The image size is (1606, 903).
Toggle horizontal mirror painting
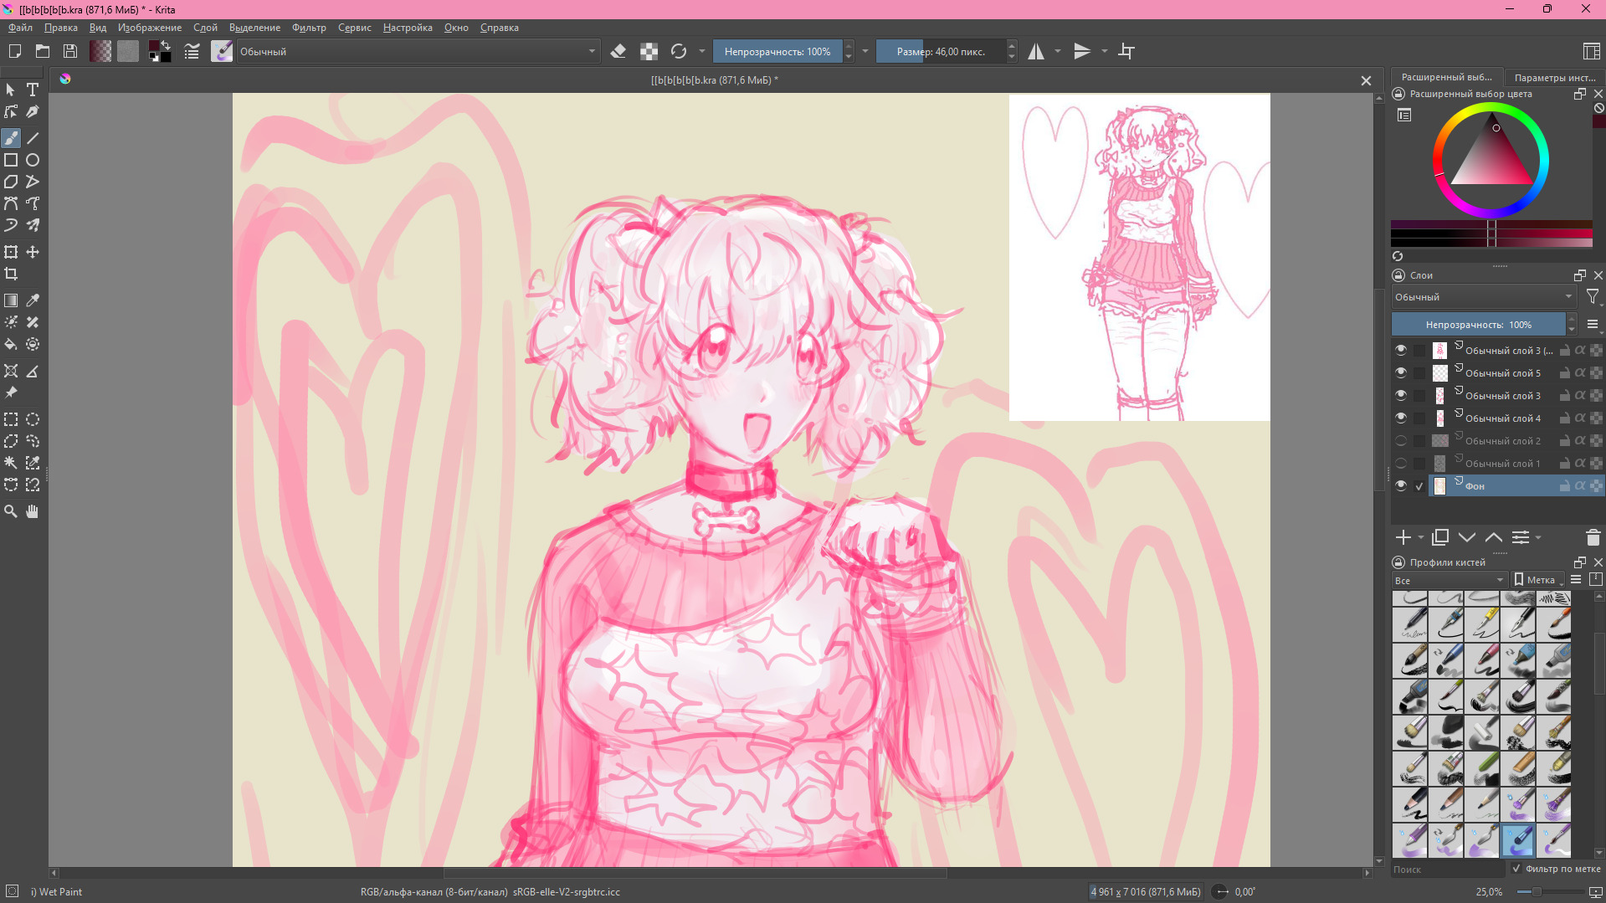[x=1036, y=51]
